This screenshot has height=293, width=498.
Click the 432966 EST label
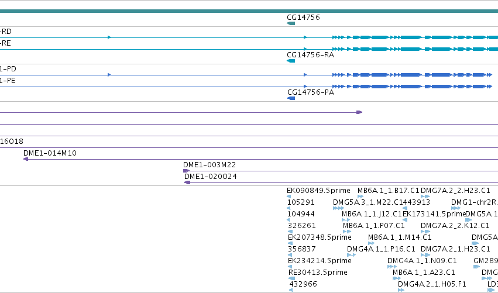pos(303,284)
